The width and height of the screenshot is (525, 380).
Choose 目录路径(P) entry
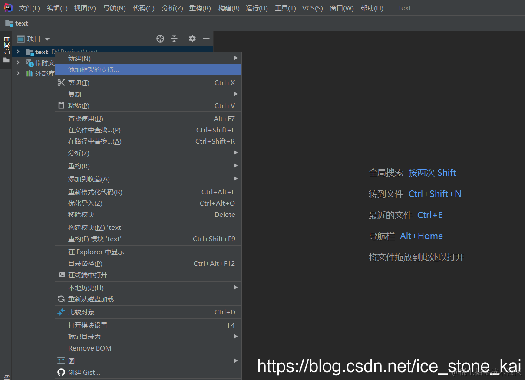(148, 263)
